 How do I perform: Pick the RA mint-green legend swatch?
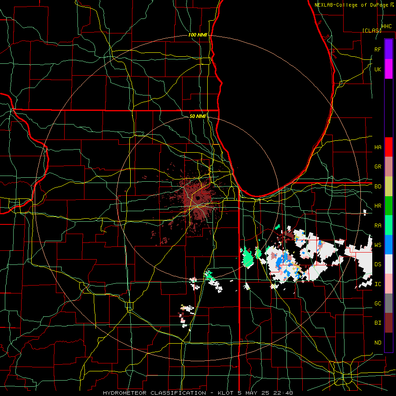tap(389, 225)
